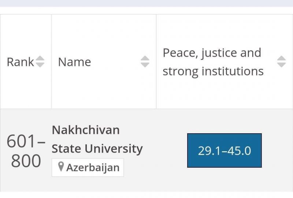Click sort arrows beside Name header

click(145, 61)
